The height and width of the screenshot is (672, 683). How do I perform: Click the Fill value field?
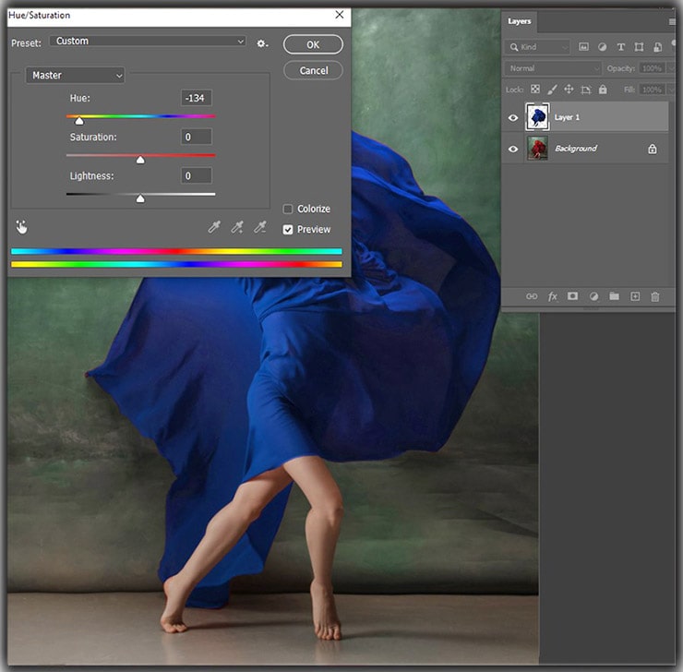pyautogui.click(x=652, y=90)
